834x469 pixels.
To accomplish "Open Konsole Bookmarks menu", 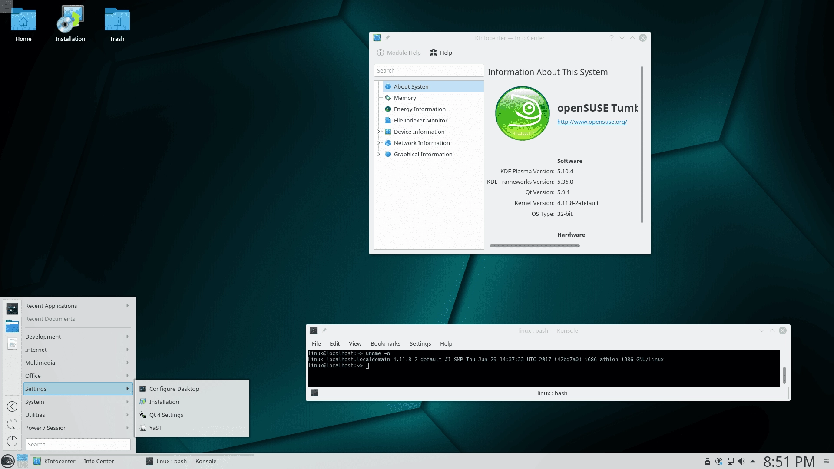I will tap(385, 343).
